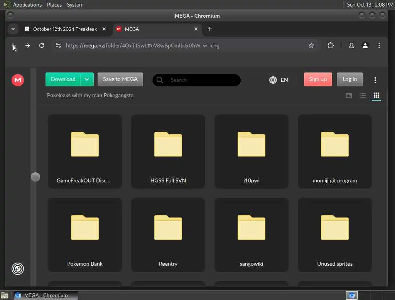Click Pokeleaks with my man Pokegangsta title
Screen dimensions: 395x300
(x=90, y=96)
